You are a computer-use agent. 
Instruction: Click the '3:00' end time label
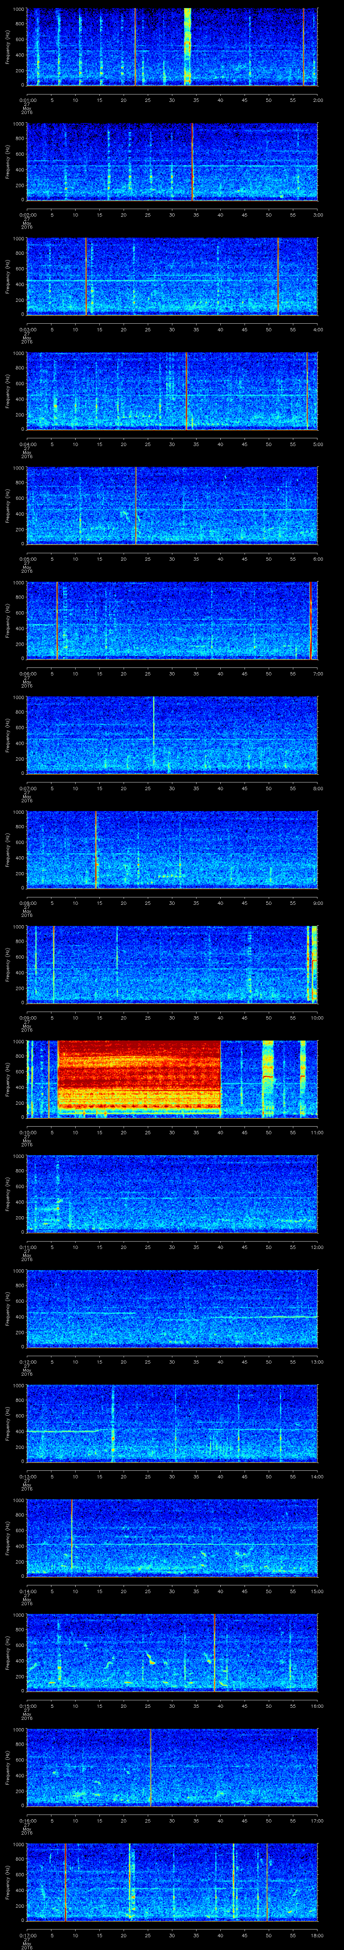[317, 215]
